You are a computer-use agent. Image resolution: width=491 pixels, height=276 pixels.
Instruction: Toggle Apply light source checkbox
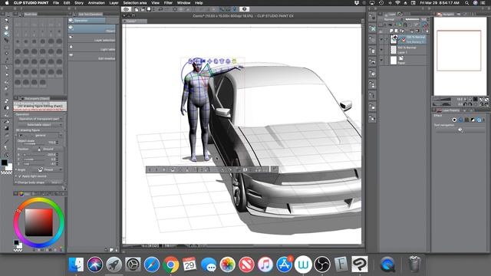pos(20,176)
